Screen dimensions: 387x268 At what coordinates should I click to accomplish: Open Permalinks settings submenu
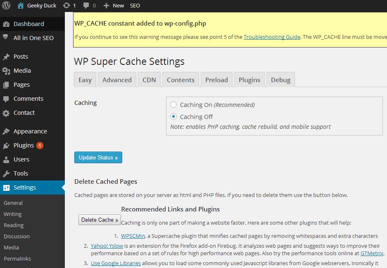tap(17, 259)
